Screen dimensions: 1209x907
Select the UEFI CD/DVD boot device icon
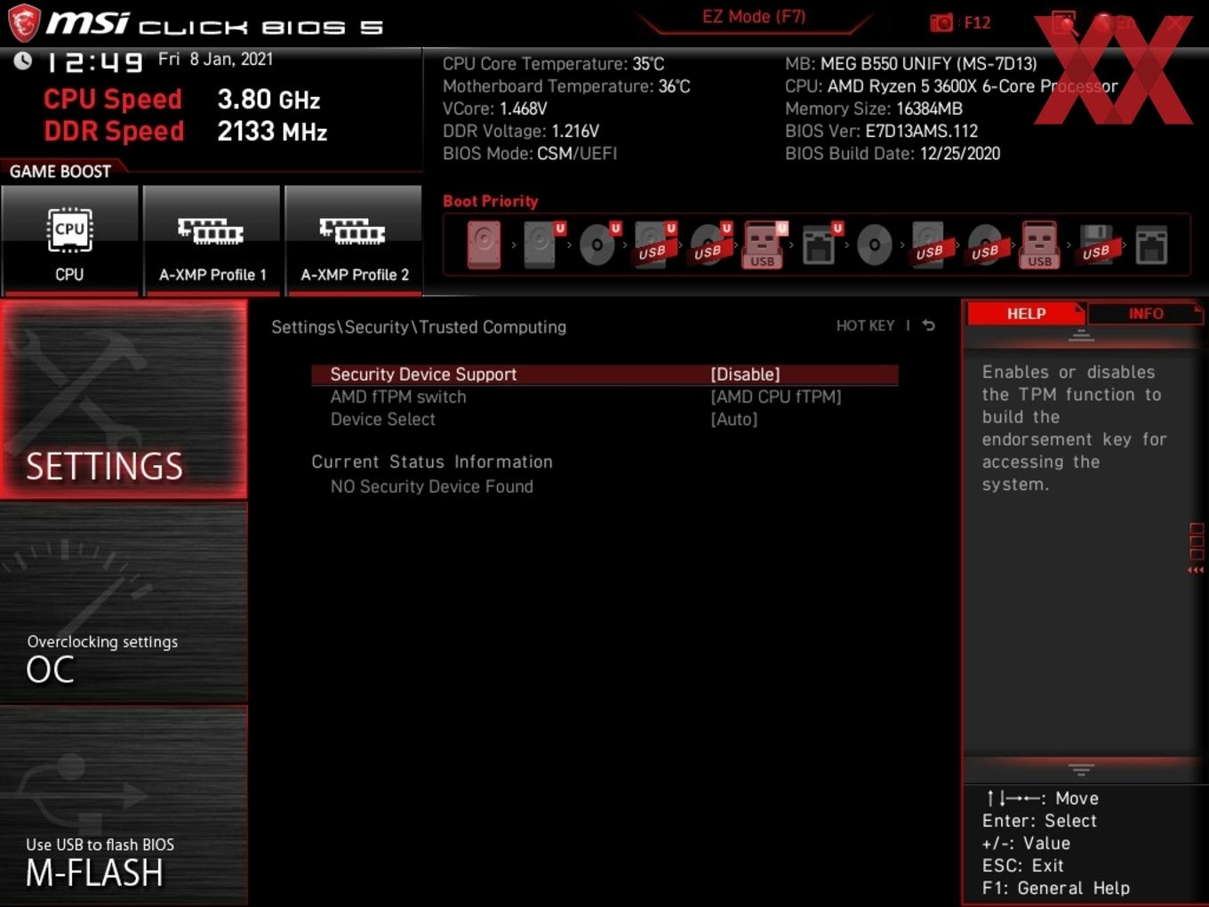pyautogui.click(x=597, y=245)
